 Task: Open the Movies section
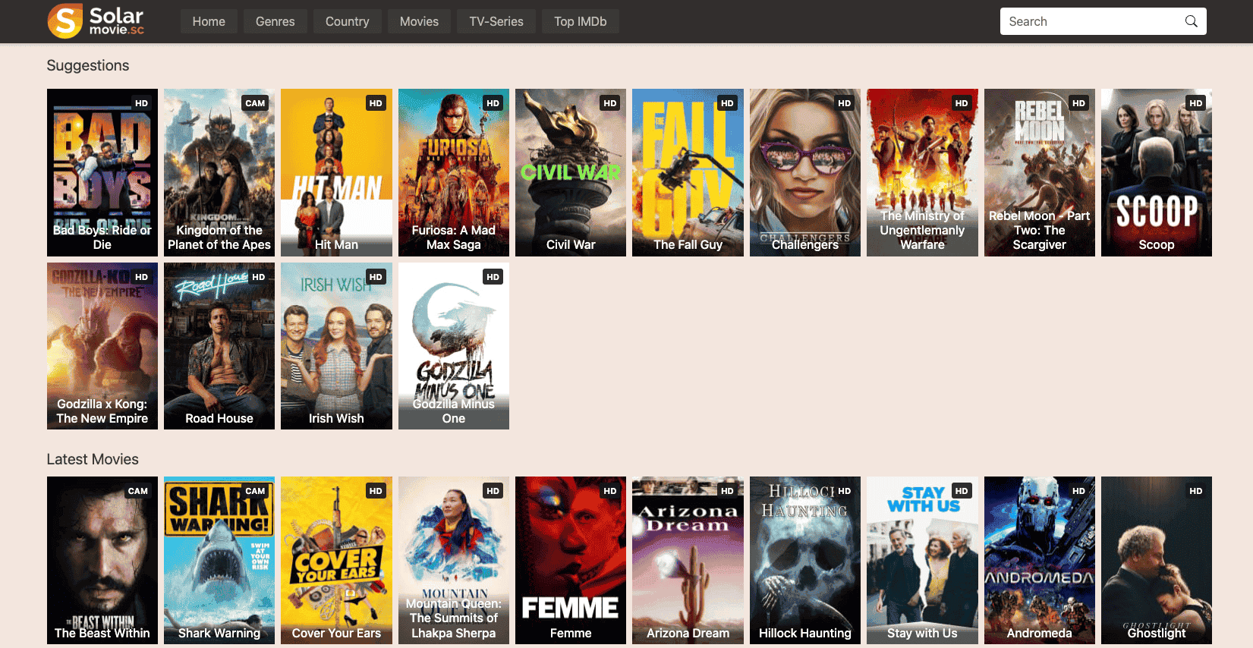419,21
